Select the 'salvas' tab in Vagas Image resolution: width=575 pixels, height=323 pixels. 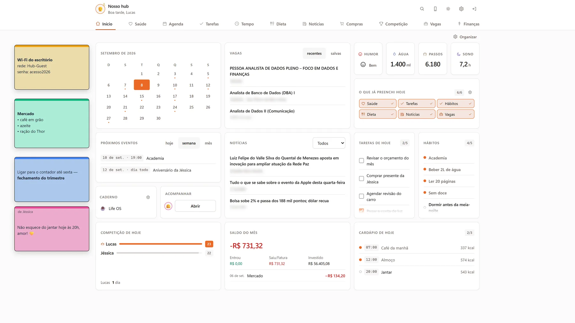tap(336, 54)
